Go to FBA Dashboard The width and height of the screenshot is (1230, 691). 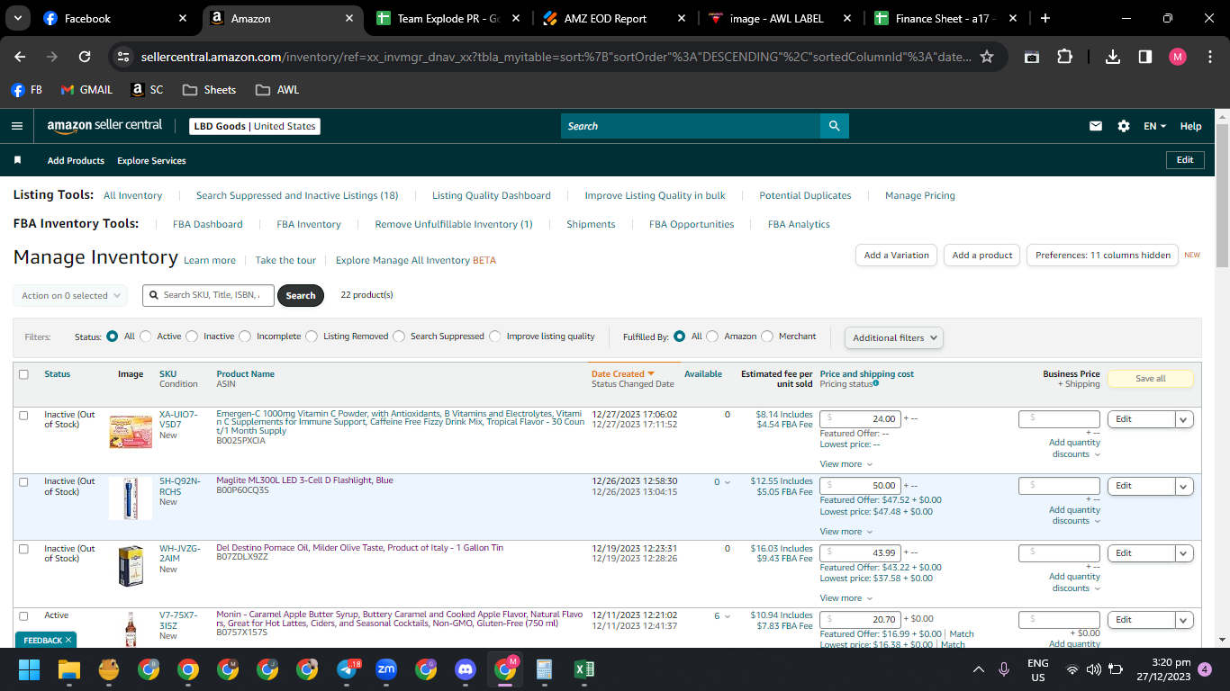tap(208, 224)
